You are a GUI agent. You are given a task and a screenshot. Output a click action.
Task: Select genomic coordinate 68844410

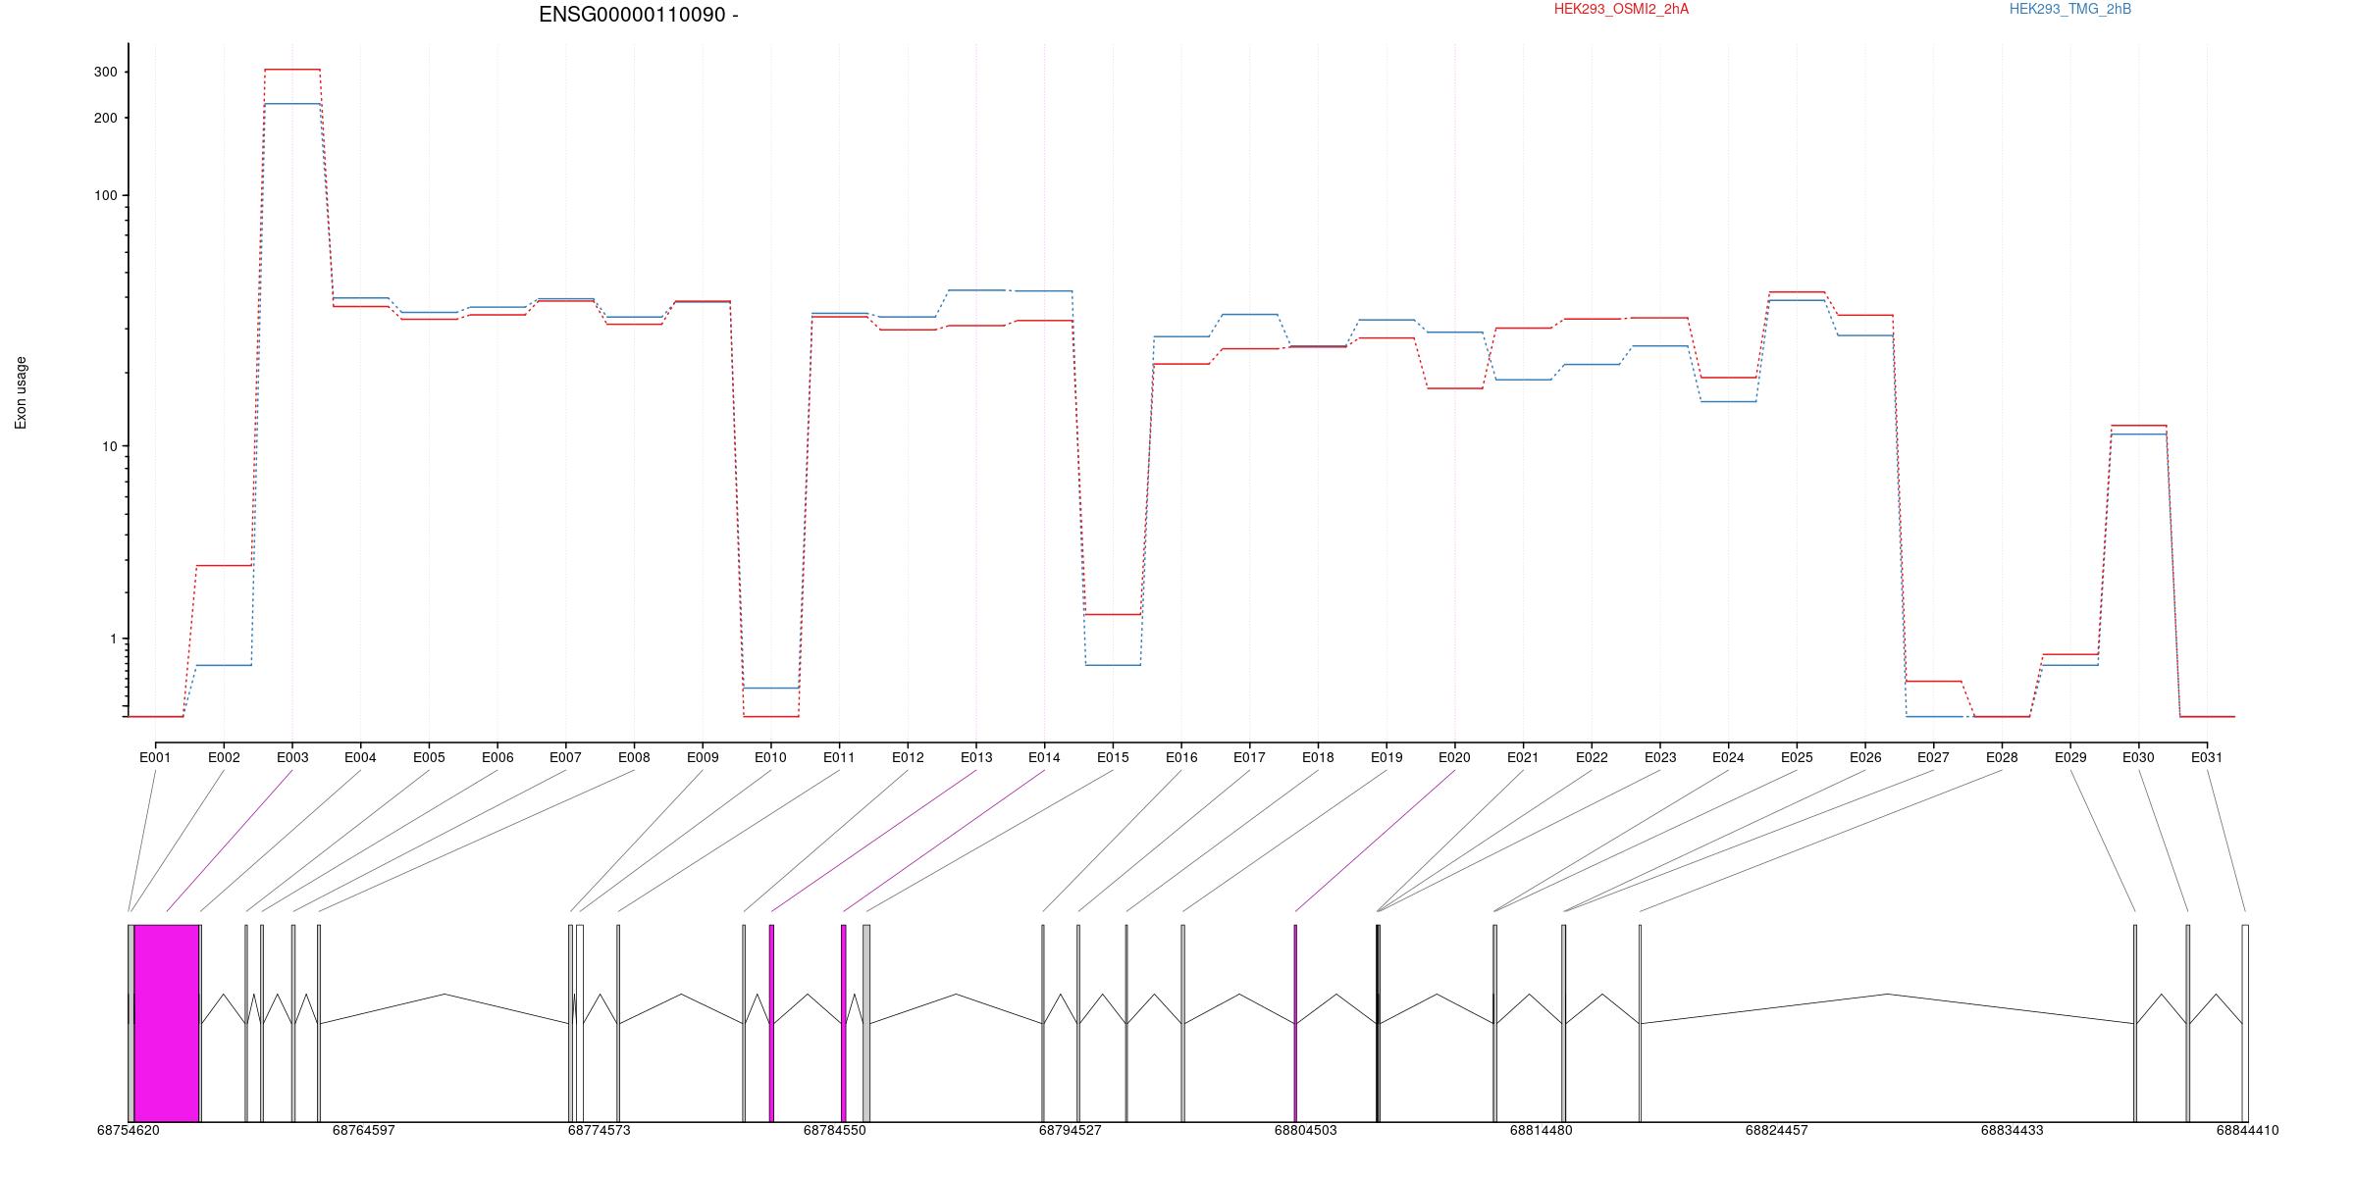[2247, 1130]
